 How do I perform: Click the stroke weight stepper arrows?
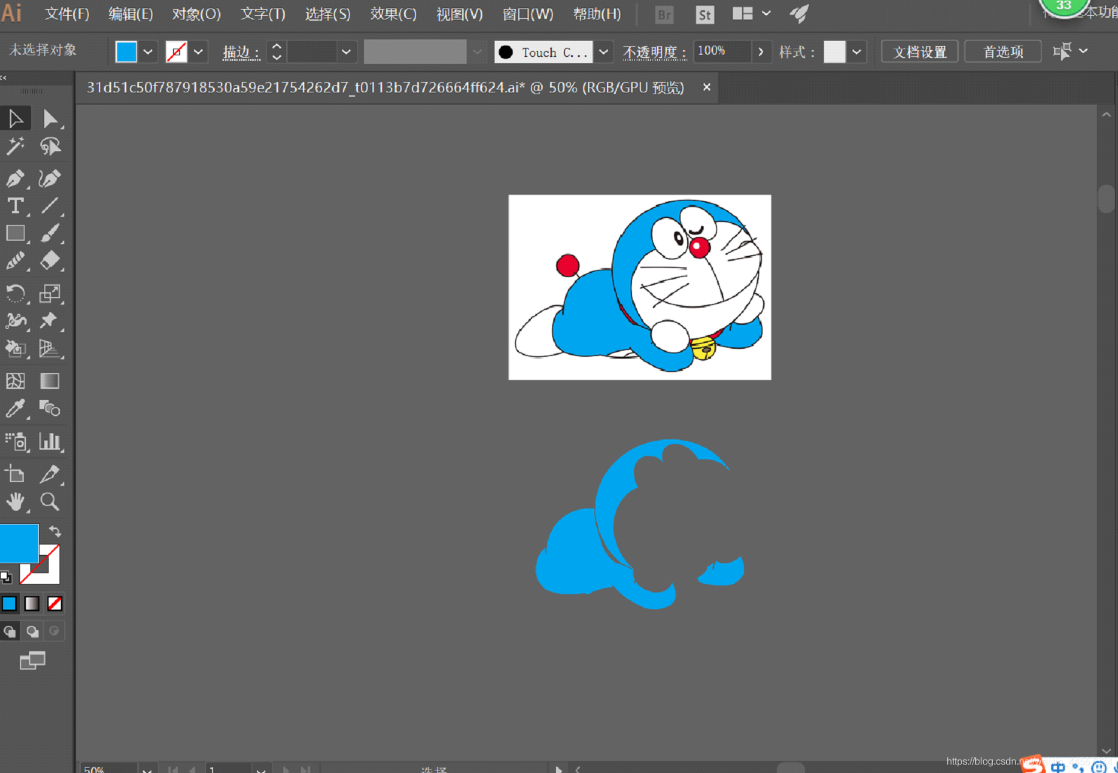276,52
